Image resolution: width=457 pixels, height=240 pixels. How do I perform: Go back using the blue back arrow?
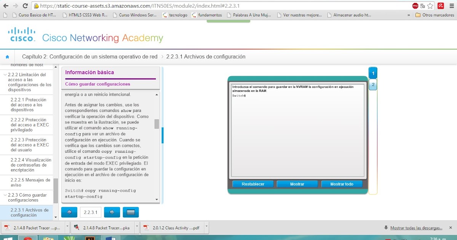[x=69, y=212]
